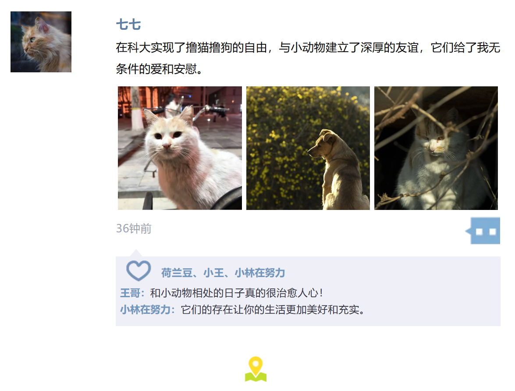The width and height of the screenshot is (515, 391).
Task: Open the two-dot comment action button
Action: 483,231
